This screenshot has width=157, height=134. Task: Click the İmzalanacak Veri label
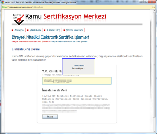(x=54, y=90)
